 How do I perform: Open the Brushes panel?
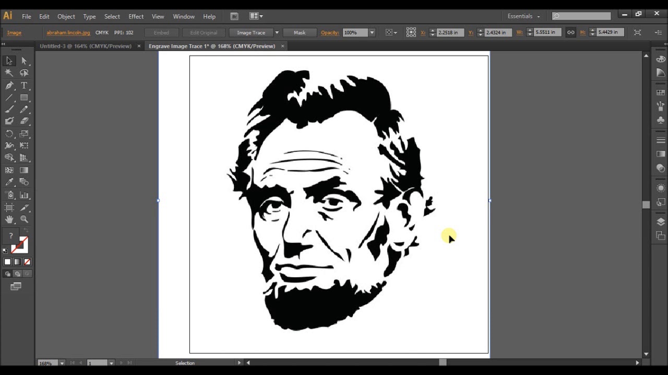click(x=661, y=106)
